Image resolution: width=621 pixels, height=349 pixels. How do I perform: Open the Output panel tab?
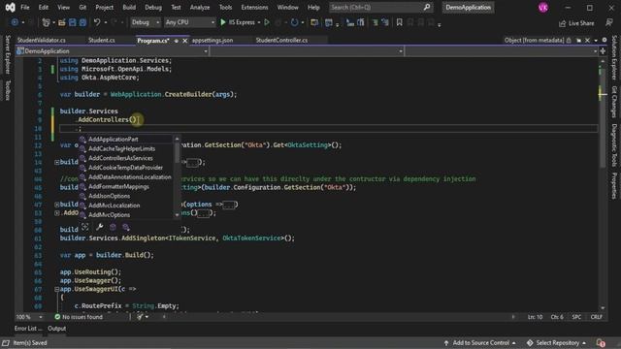click(x=57, y=329)
